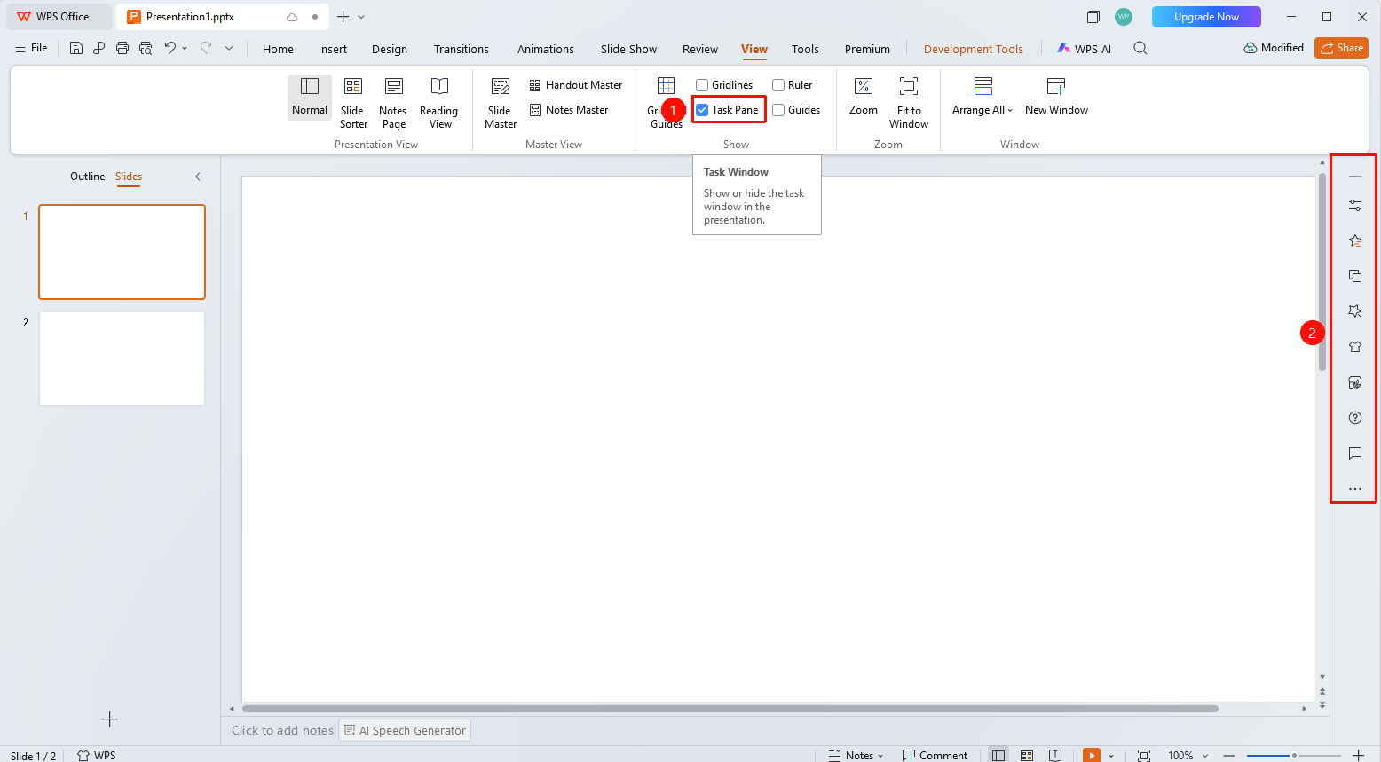Open a New Window
The width and height of the screenshot is (1381, 762).
(x=1056, y=97)
